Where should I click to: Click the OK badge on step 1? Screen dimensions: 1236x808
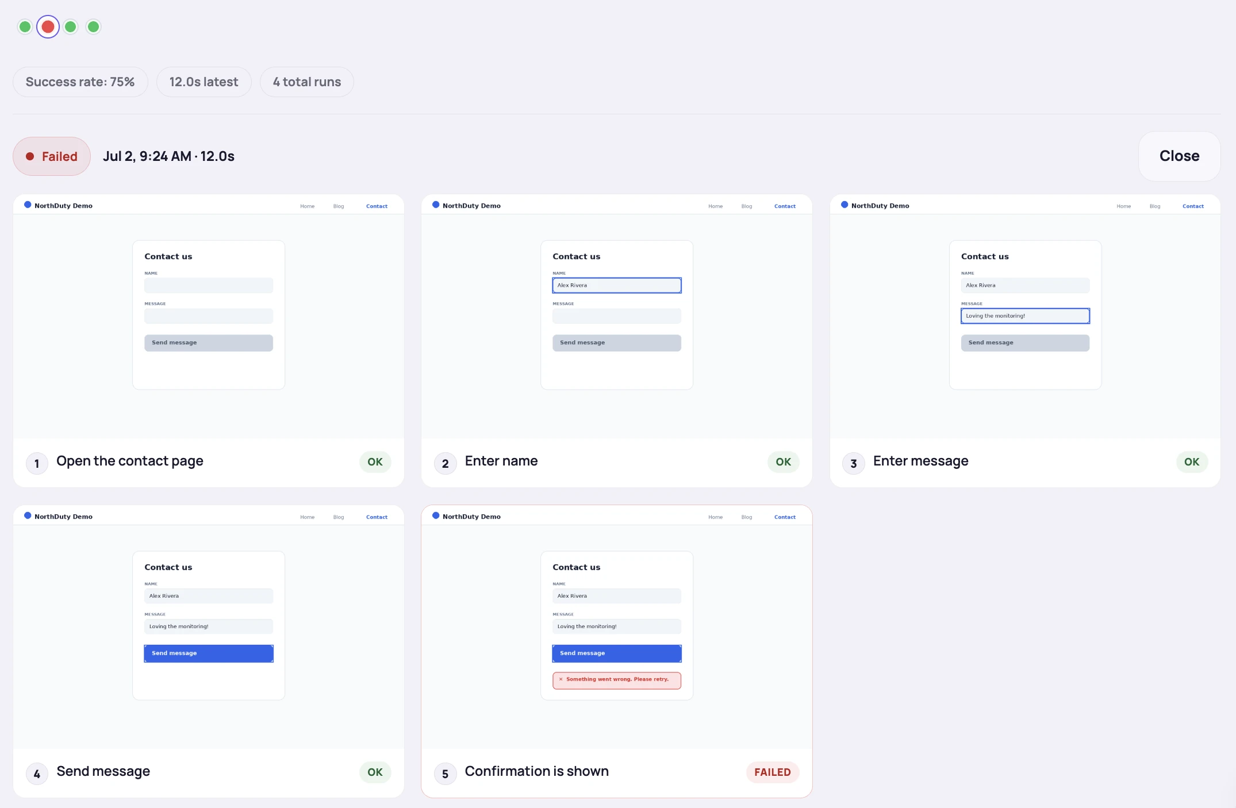click(x=375, y=462)
